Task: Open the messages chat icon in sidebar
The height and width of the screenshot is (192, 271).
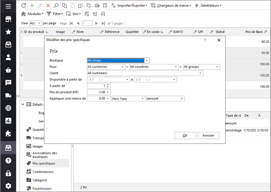Action: 8,83
